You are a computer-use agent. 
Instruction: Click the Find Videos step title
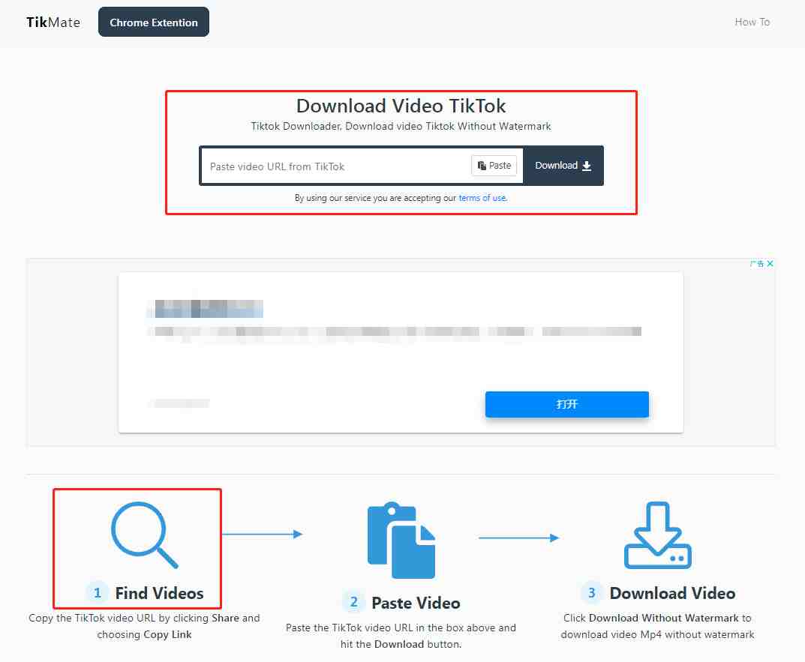point(159,593)
